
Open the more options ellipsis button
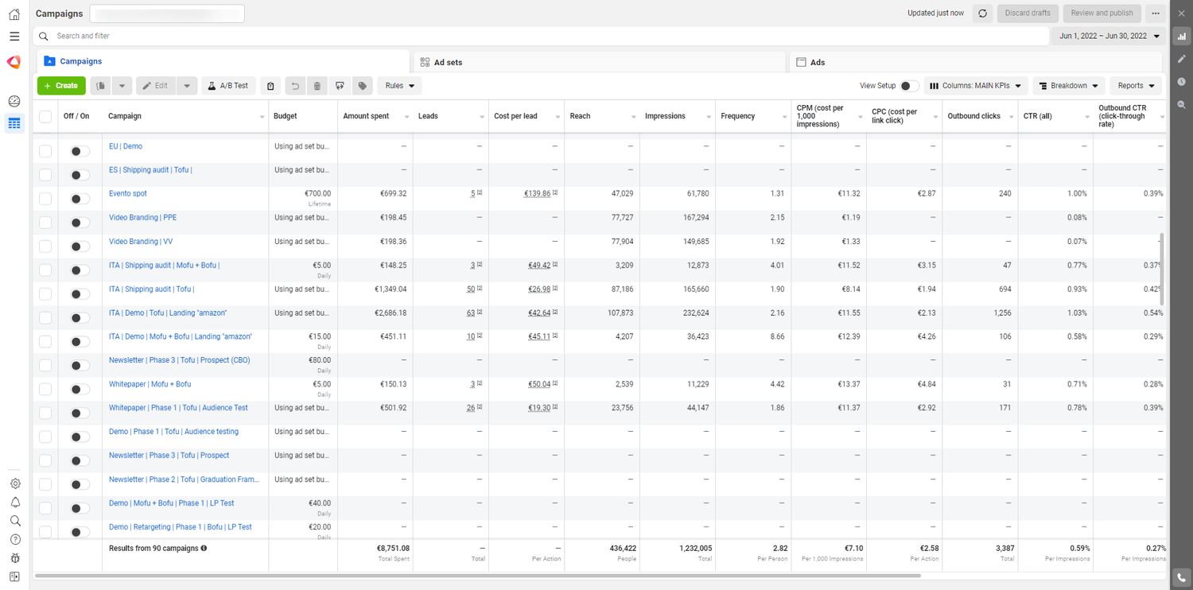point(1156,14)
